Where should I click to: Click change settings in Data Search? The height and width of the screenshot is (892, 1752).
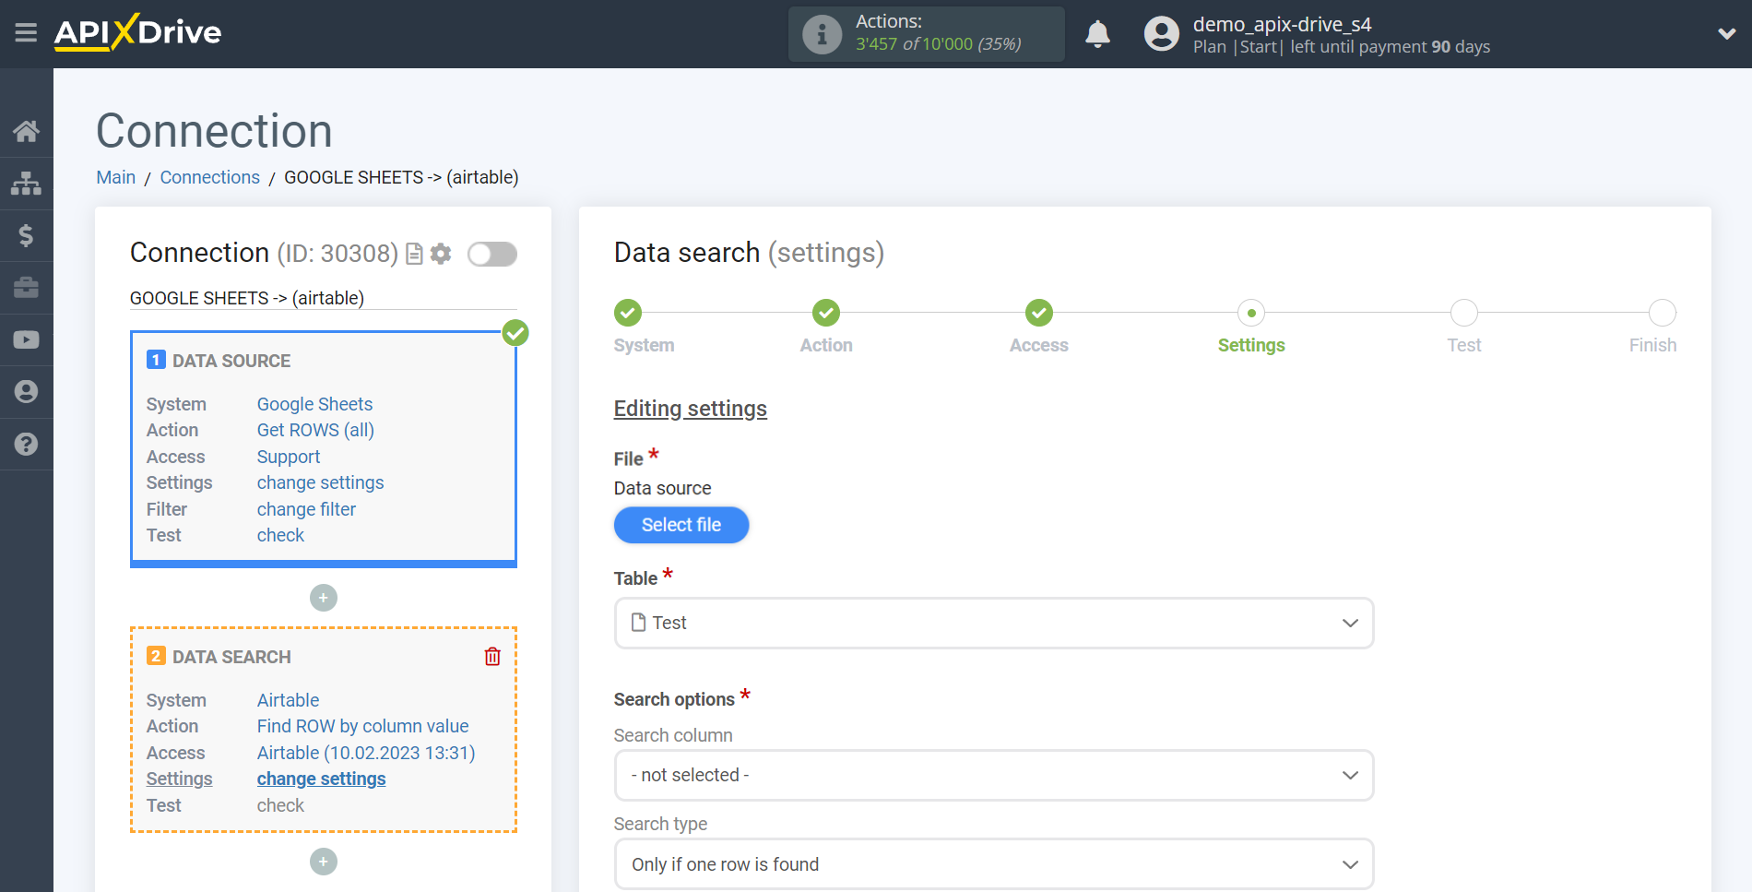[x=321, y=779]
